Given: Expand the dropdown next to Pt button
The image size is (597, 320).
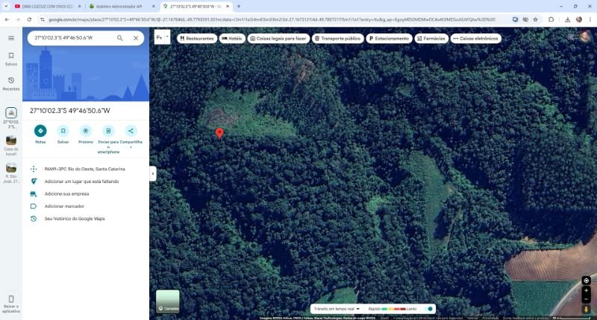Looking at the screenshot, I should click(x=168, y=37).
